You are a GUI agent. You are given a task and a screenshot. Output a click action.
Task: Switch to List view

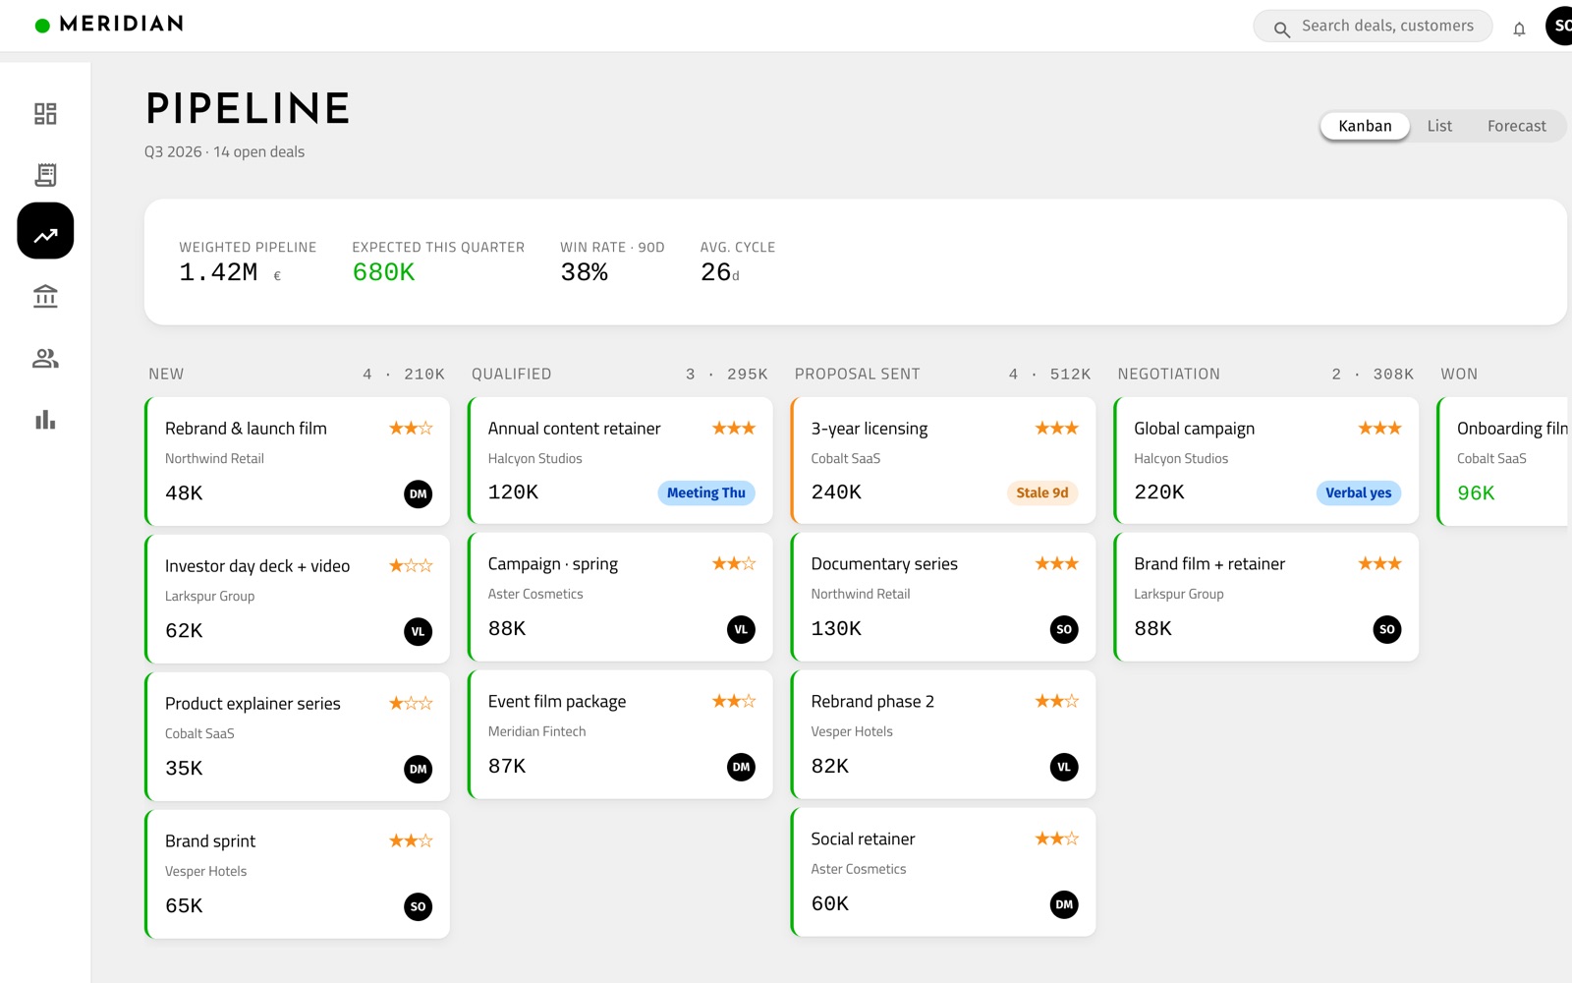pyautogui.click(x=1439, y=126)
